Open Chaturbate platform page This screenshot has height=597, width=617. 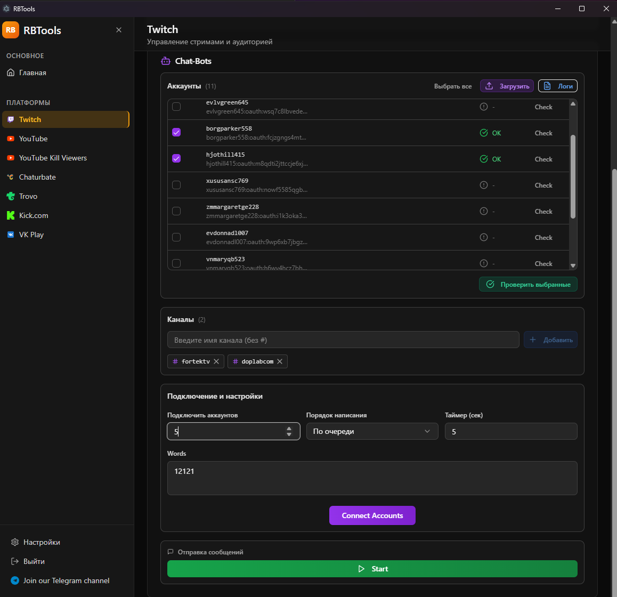(37, 177)
